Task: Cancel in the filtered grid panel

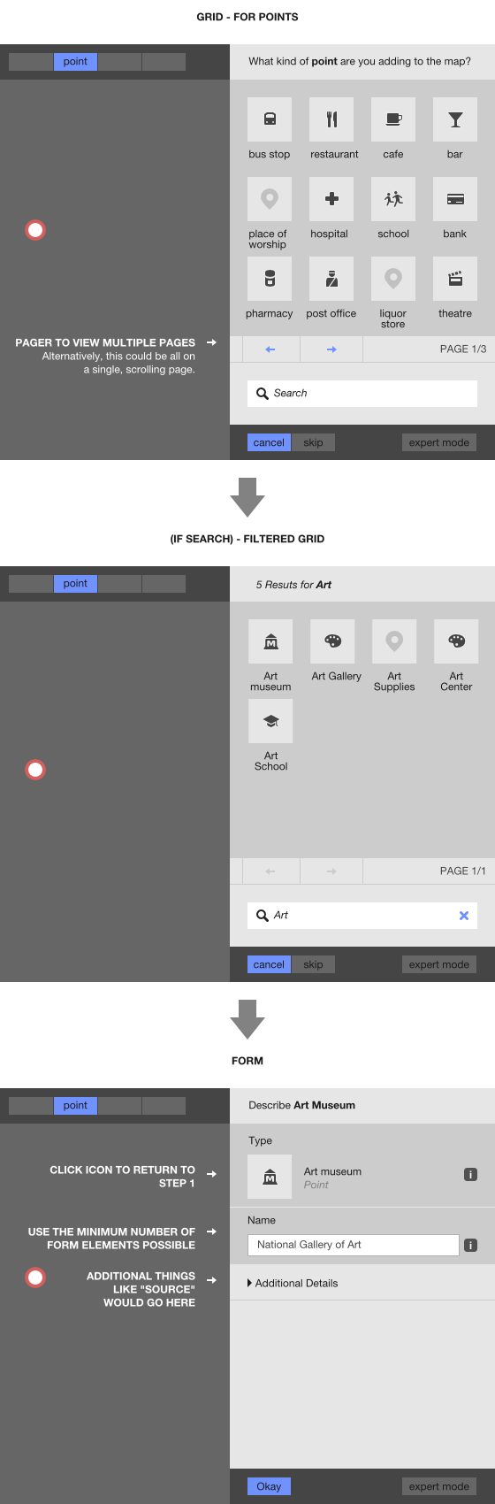Action: [x=269, y=964]
